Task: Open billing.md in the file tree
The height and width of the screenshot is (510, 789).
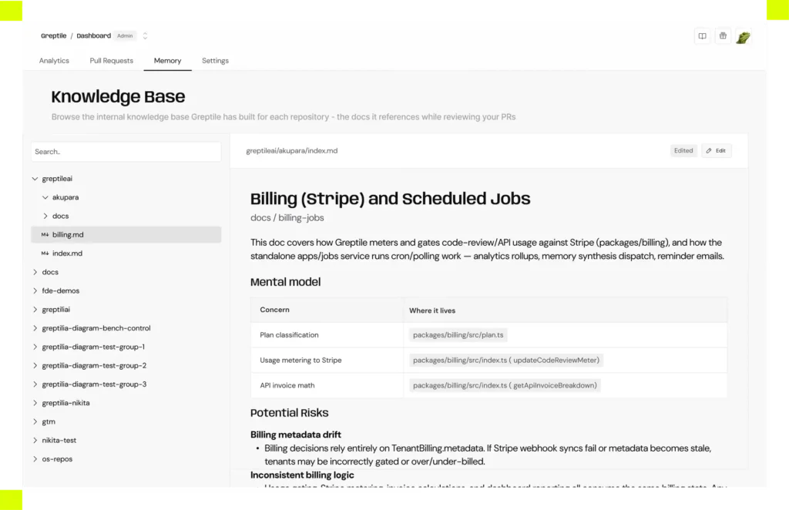Action: pyautogui.click(x=126, y=235)
